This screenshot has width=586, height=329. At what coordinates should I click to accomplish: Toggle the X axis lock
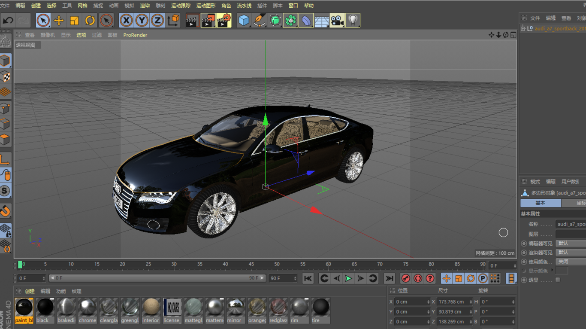(x=126, y=20)
